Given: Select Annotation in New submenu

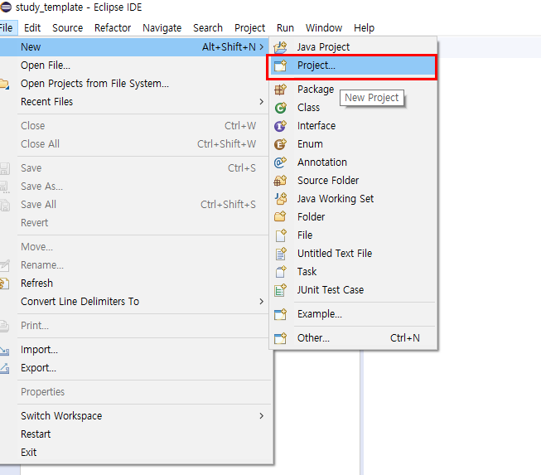Looking at the screenshot, I should tap(353, 162).
